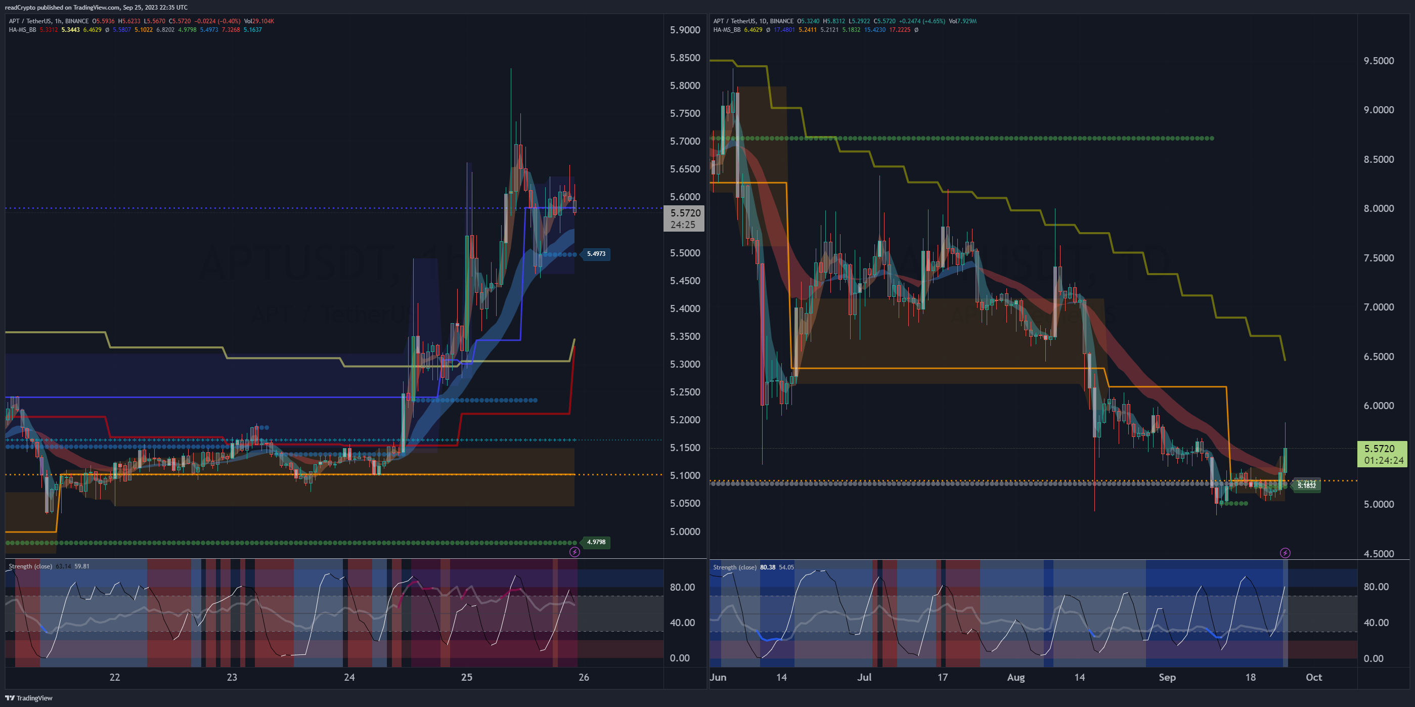This screenshot has height=707, width=1415.
Task: Click the Strength (close) label in the 1h pane
Action: [x=30, y=566]
